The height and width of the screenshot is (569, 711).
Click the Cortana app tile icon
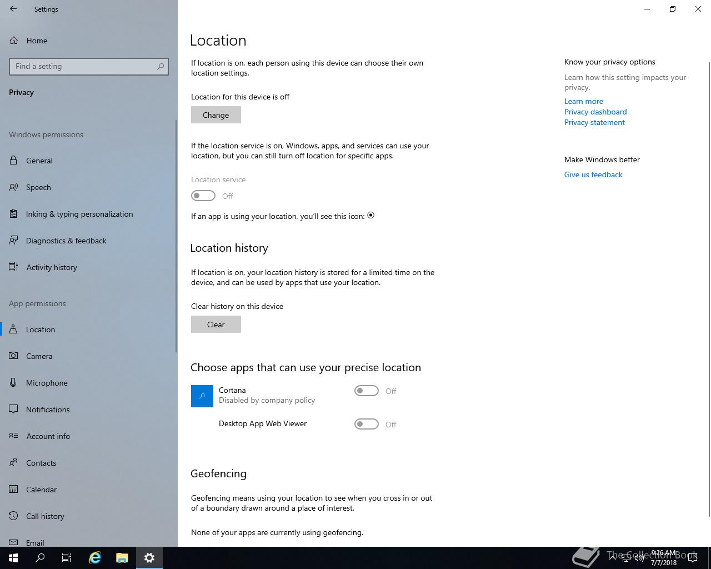point(202,396)
